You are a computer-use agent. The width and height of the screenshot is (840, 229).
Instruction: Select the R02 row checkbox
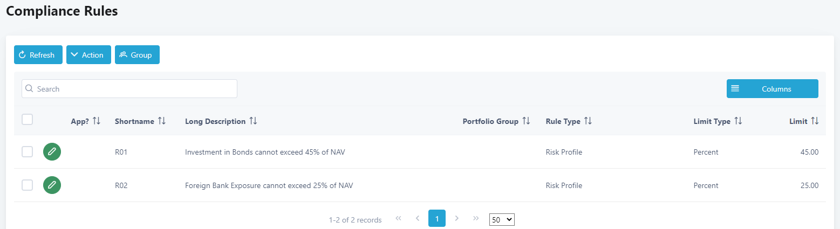(28, 185)
